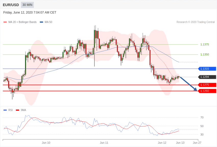Click the RSI legend blue swatch
This screenshot has height=147, width=217.
click(5, 110)
